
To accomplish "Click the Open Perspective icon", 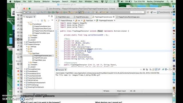I will [x=148, y=12].
